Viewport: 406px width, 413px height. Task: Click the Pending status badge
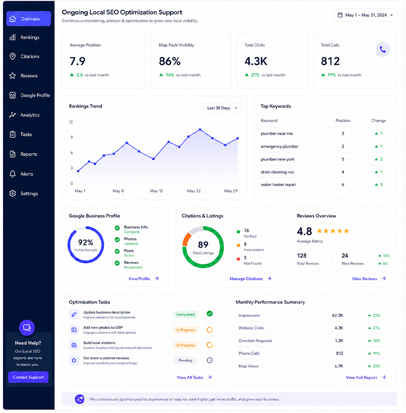click(186, 360)
